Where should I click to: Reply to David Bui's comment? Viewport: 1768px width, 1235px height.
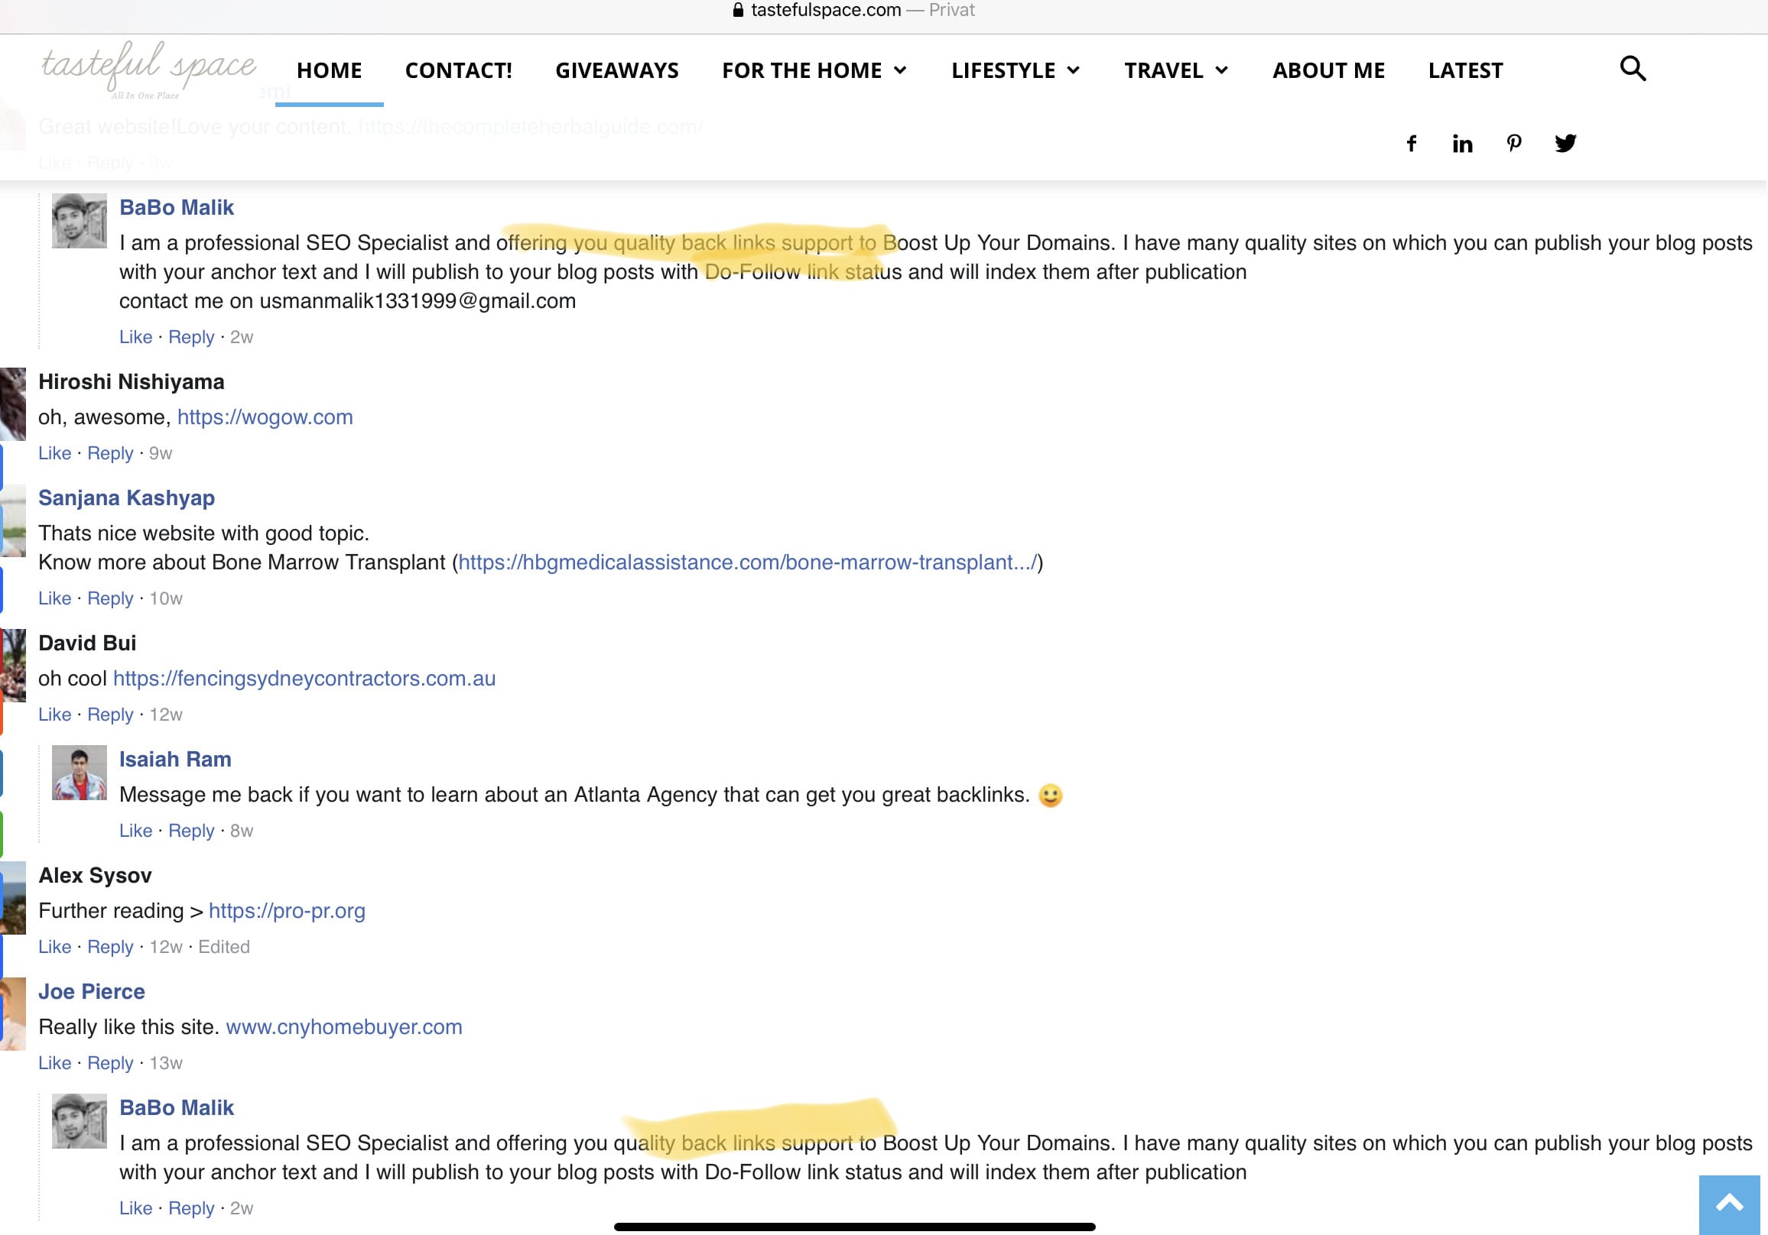110,715
